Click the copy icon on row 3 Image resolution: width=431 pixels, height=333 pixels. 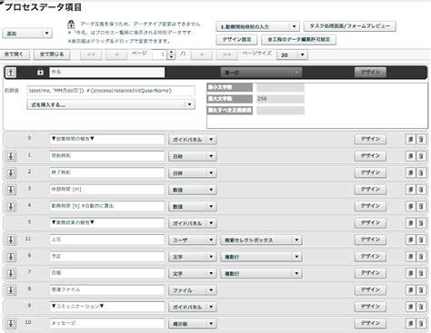[411, 190]
